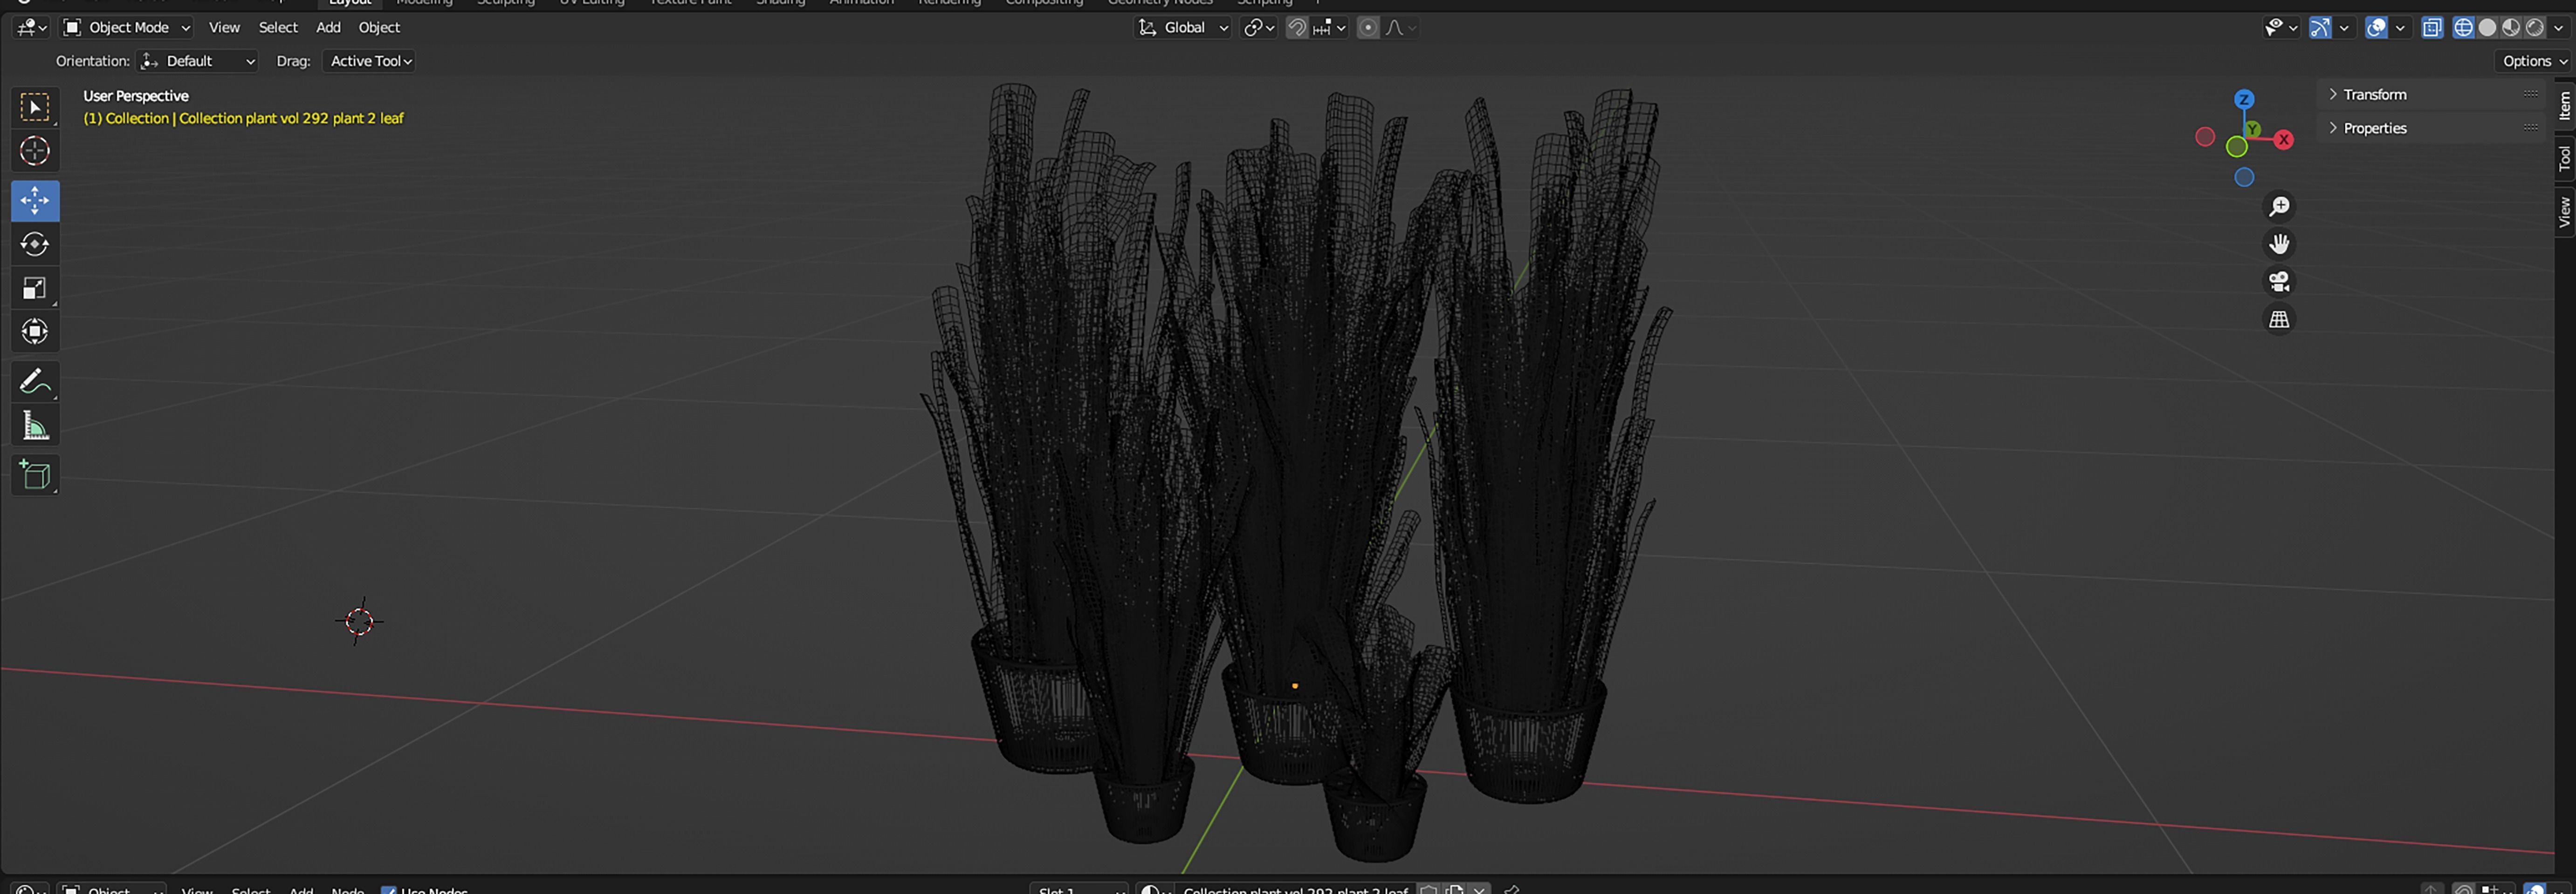
Task: Open the Add menu in viewport header
Action: point(328,28)
